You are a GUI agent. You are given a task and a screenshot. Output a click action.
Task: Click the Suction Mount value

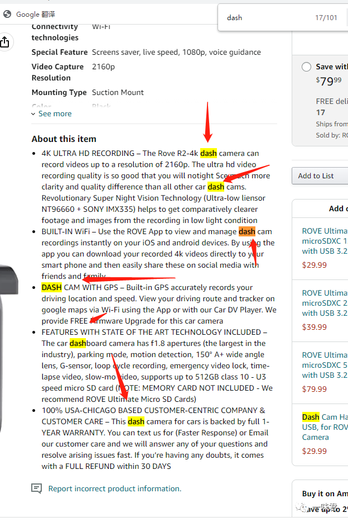118,92
